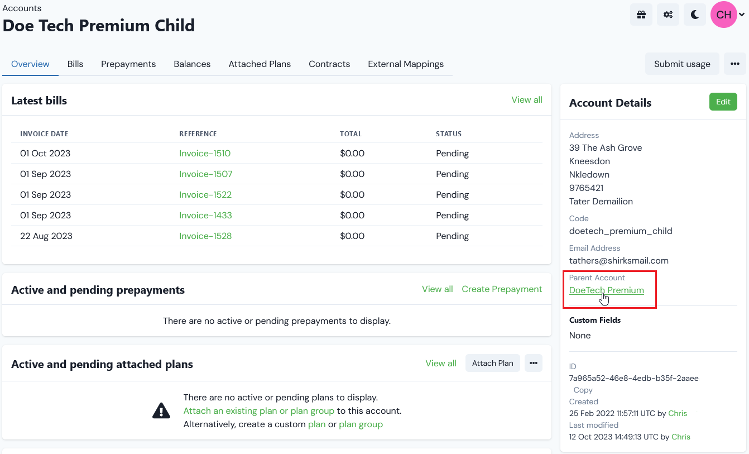Copy the account ID
Screen dimensions: 749x454
pos(582,390)
